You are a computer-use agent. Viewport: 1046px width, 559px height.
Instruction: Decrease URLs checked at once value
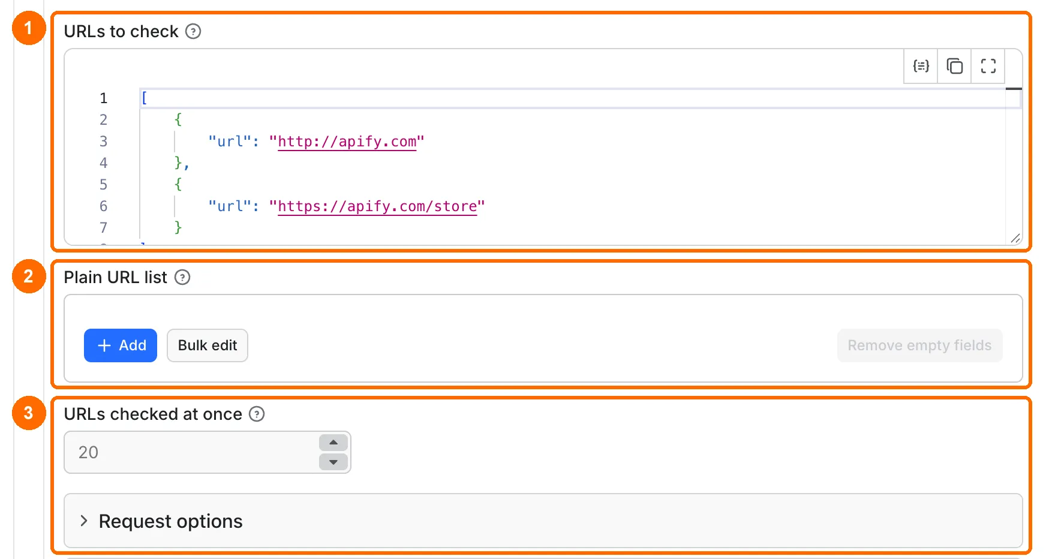pyautogui.click(x=333, y=462)
